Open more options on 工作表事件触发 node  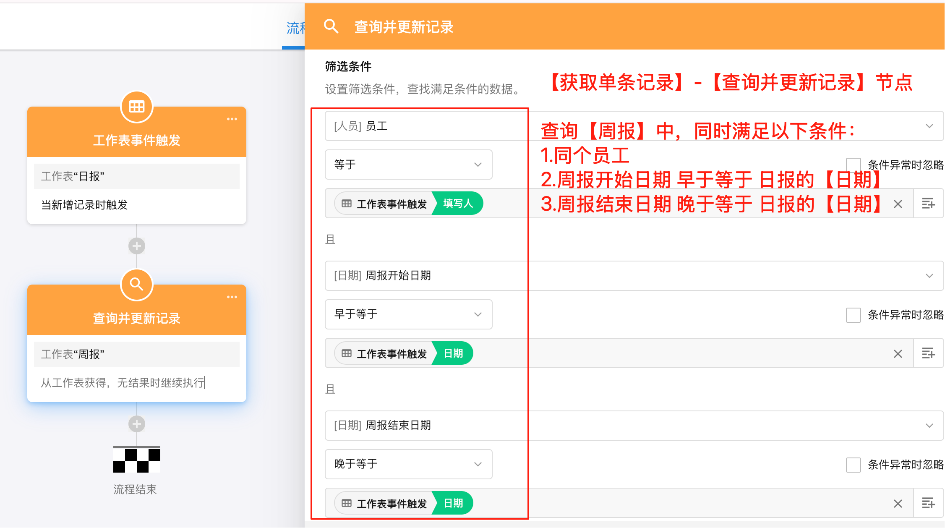tap(232, 119)
